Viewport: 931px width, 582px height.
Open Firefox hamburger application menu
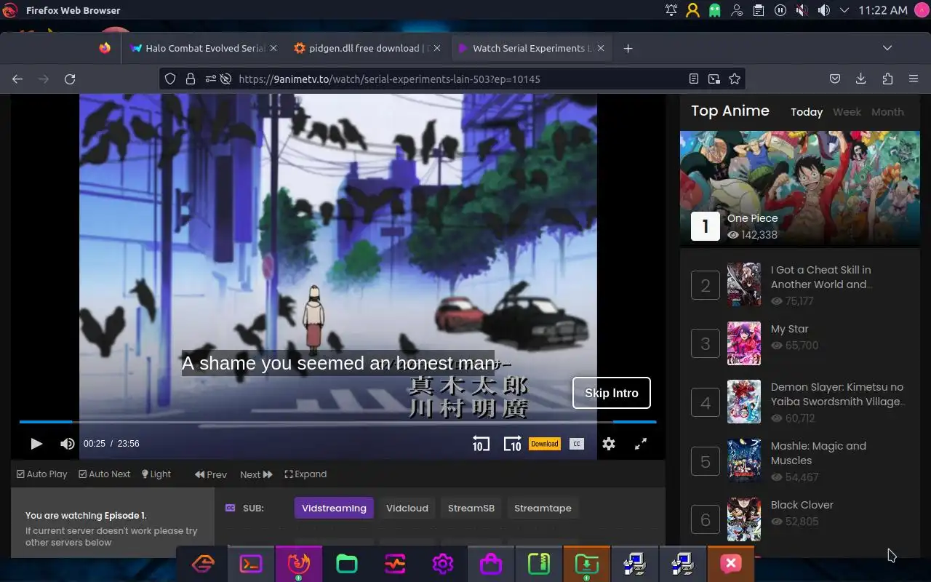pos(914,79)
